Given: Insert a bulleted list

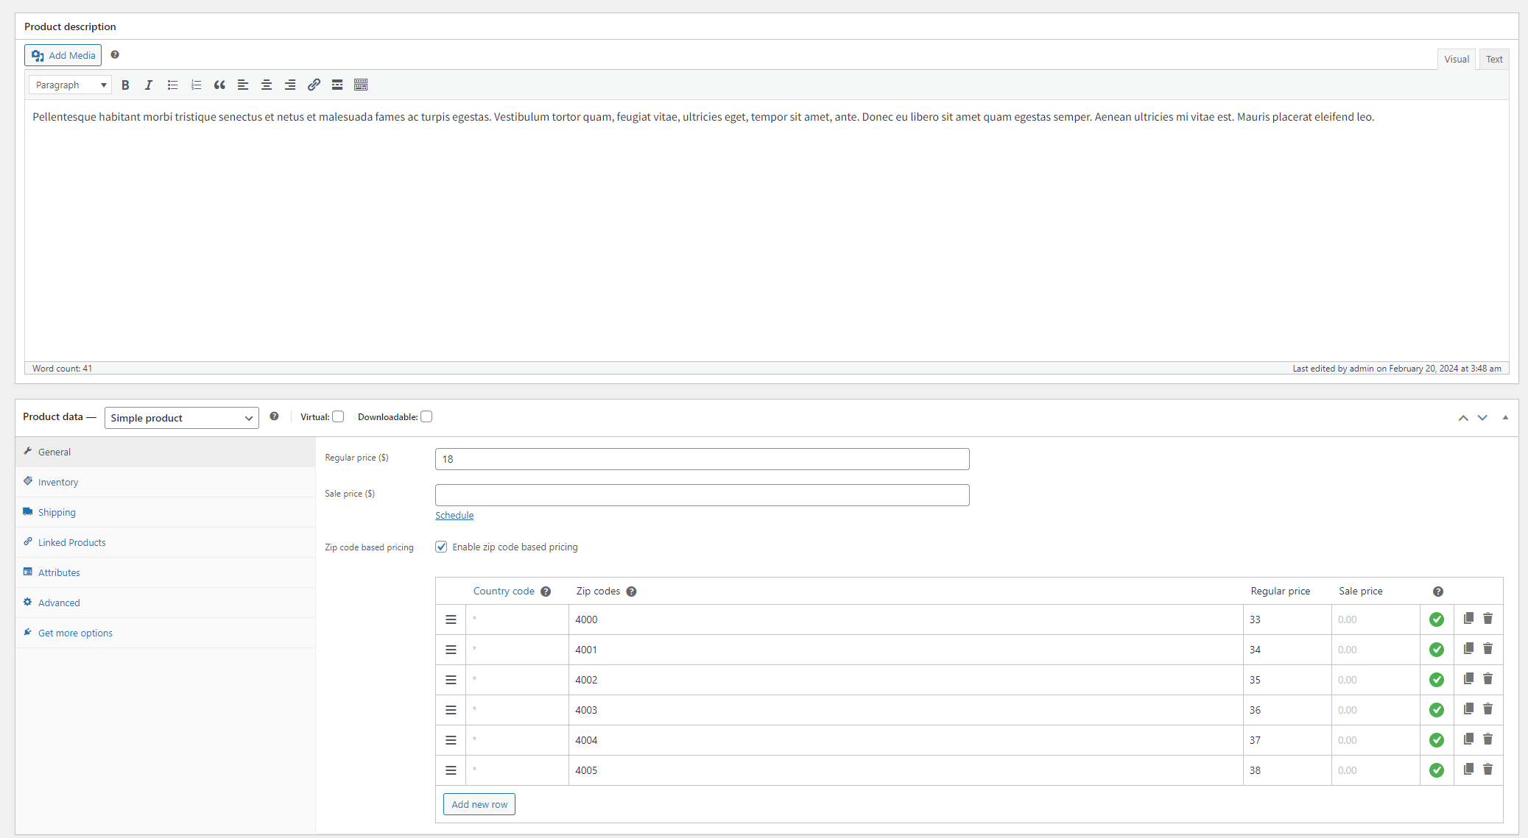Looking at the screenshot, I should pyautogui.click(x=172, y=85).
